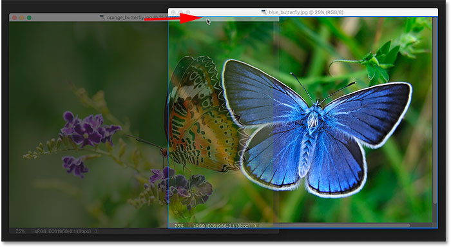The image size is (451, 248).
Task: Expand status bar arrow in orange_butterfly window
Action: coord(97,231)
